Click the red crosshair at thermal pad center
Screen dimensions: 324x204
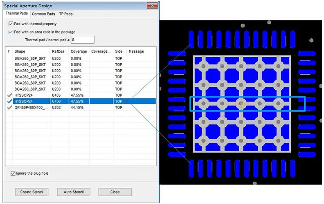241,104
